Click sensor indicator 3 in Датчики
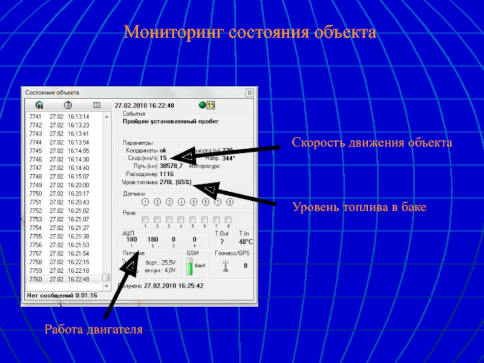This screenshot has width=484, height=363. [169, 202]
